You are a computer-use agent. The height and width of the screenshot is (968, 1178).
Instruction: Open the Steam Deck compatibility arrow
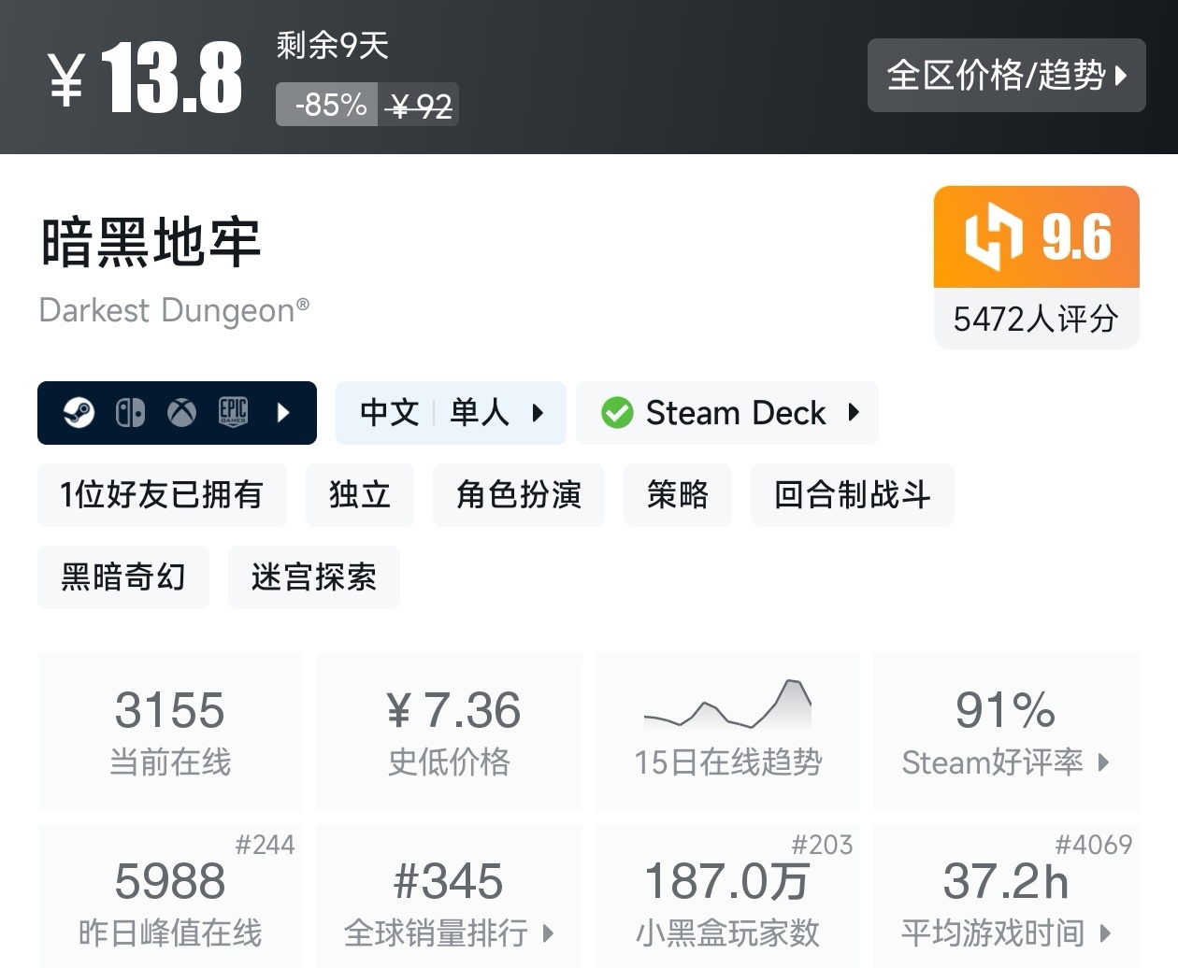coord(854,412)
